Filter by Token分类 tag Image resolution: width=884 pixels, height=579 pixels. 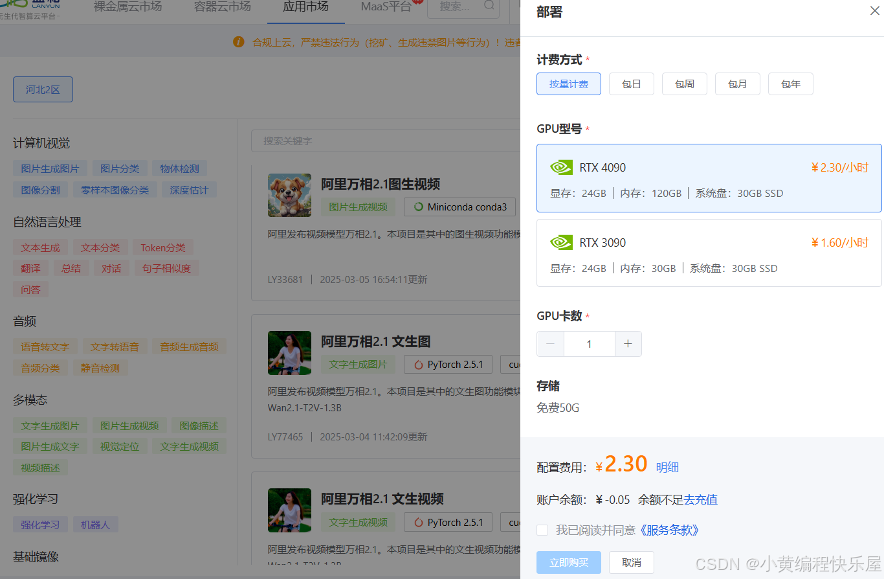click(x=163, y=247)
